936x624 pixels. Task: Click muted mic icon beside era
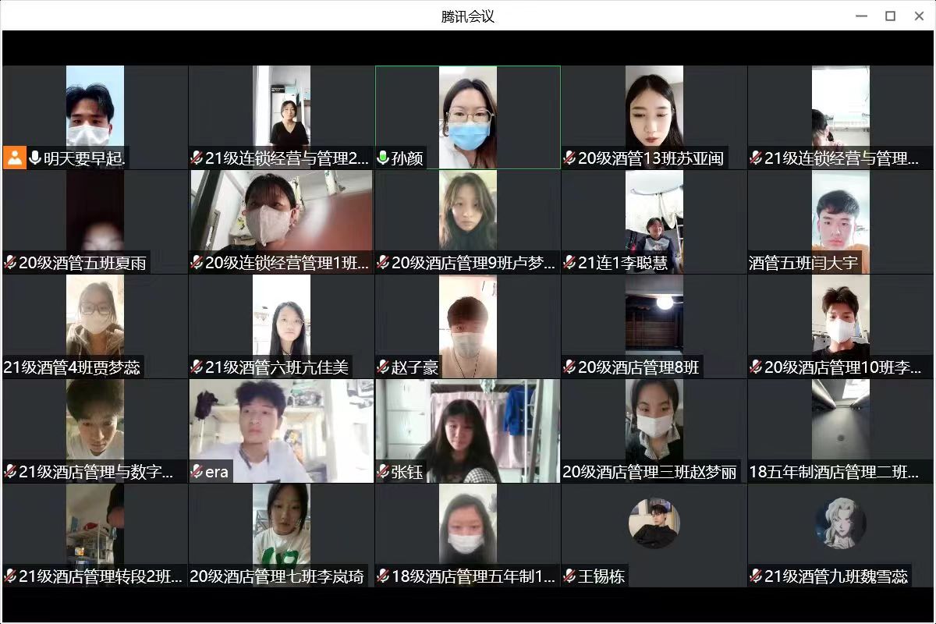tap(197, 472)
